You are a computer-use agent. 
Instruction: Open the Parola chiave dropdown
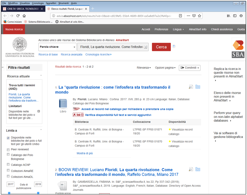pyautogui.click(x=58, y=47)
